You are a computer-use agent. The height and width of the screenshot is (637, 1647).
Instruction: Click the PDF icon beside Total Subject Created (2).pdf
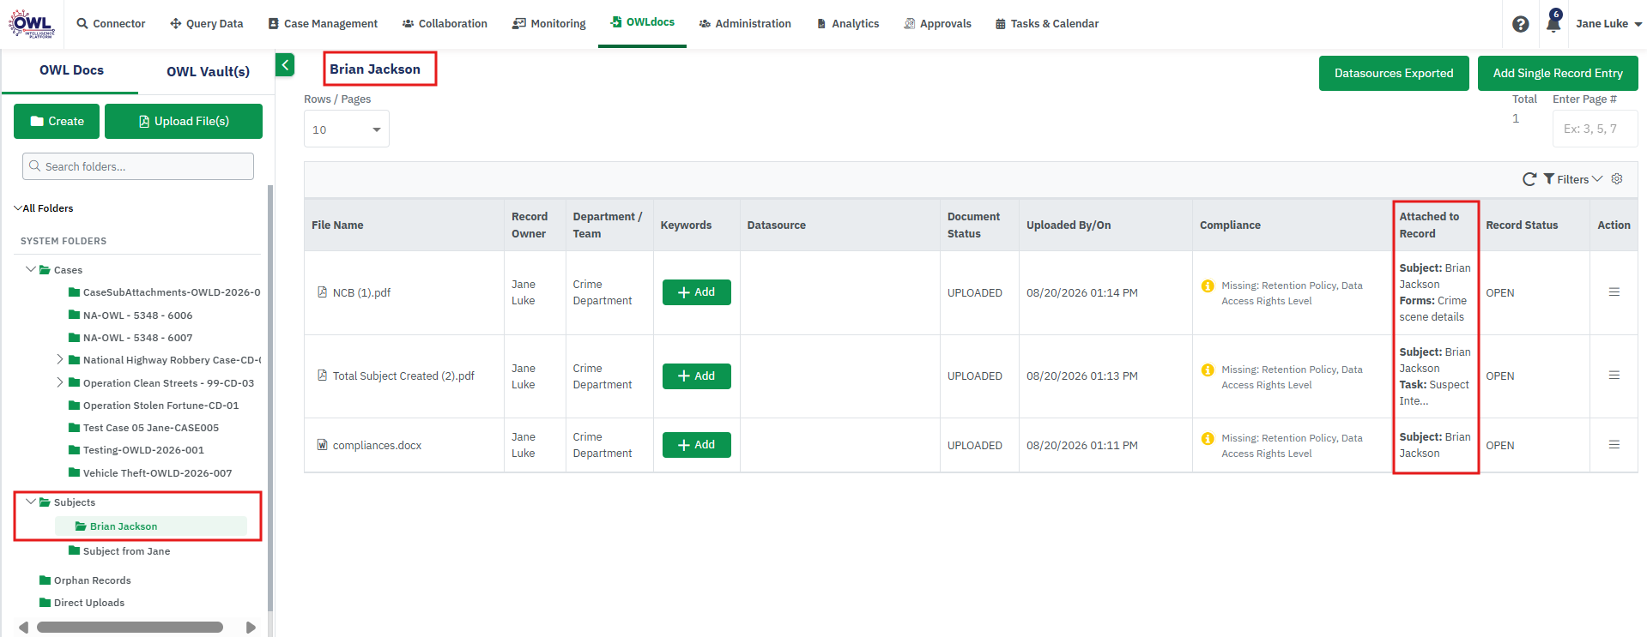pyautogui.click(x=323, y=376)
